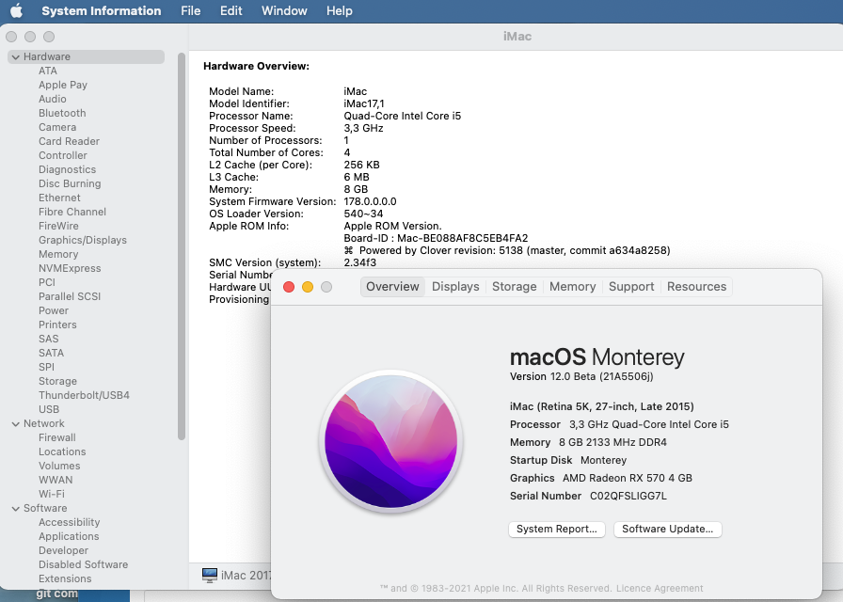Select Locations under Network
The width and height of the screenshot is (843, 602).
pyautogui.click(x=62, y=451)
